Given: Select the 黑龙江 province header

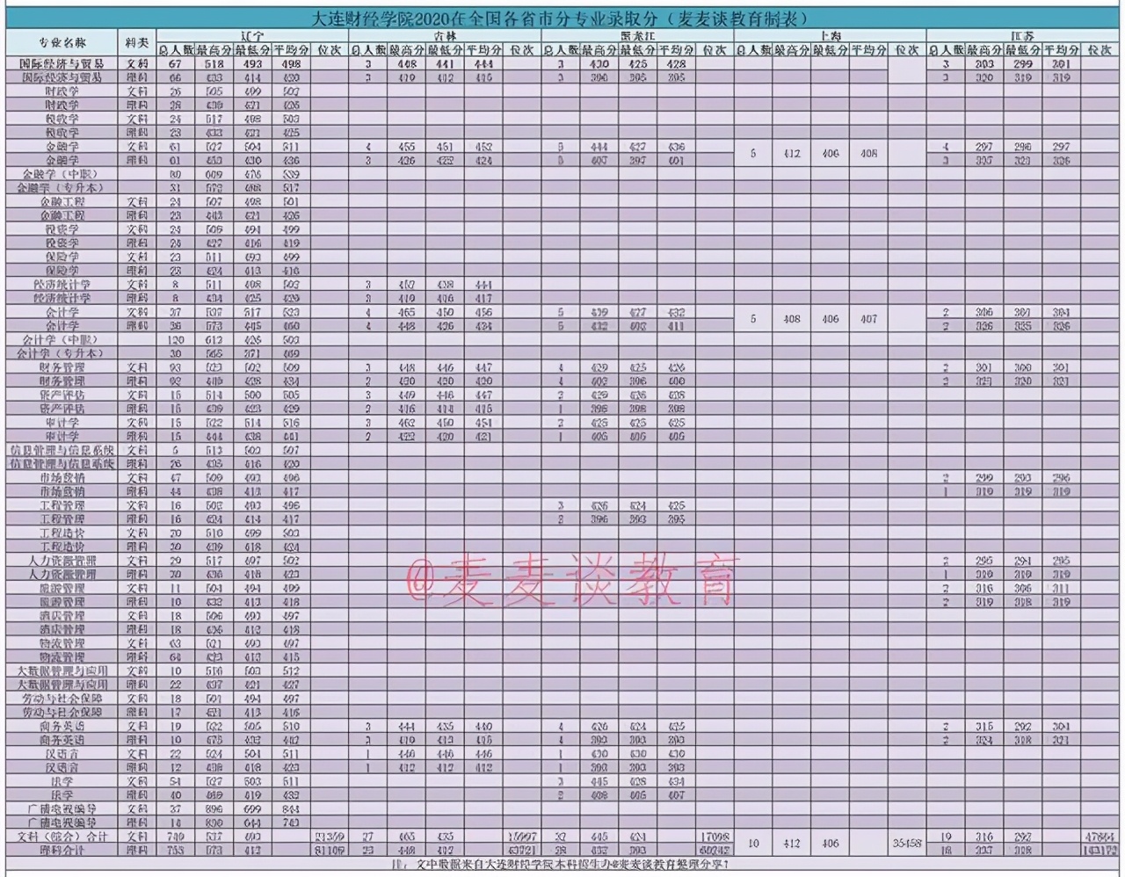Looking at the screenshot, I should click(637, 36).
